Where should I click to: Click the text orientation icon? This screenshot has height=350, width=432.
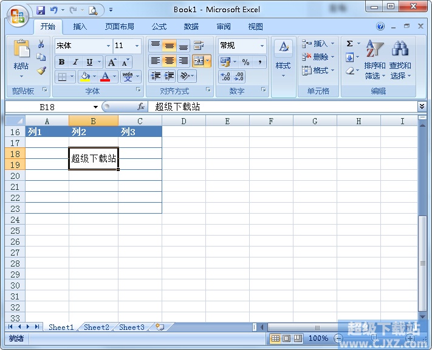[x=185, y=76]
